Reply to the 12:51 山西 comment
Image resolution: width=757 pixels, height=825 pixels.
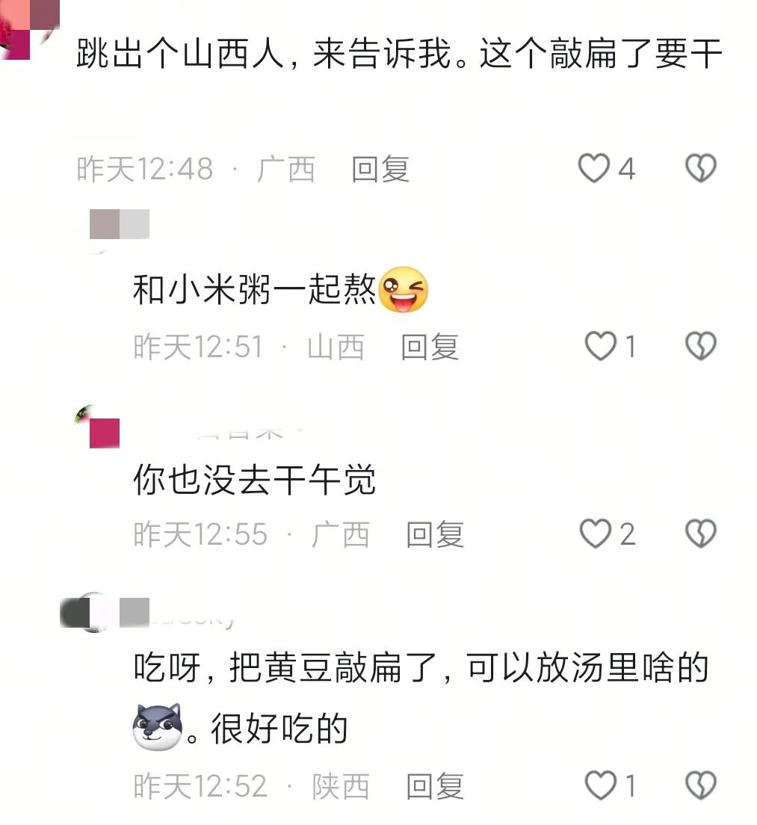430,347
